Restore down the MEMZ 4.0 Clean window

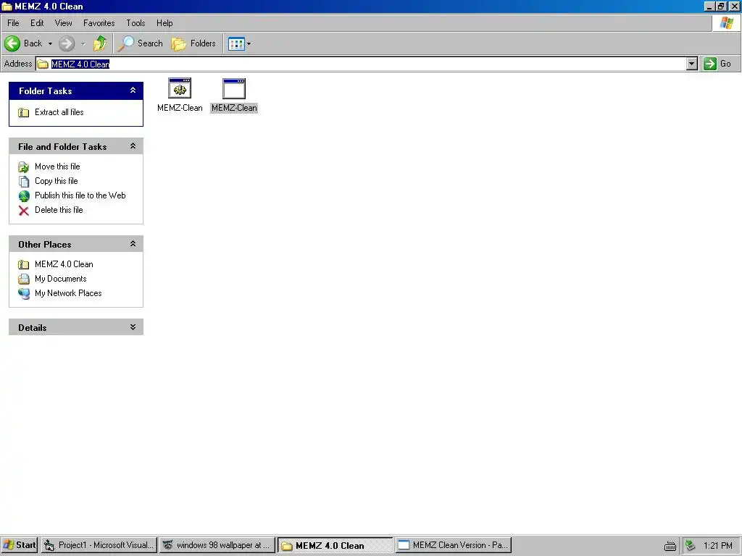(x=721, y=7)
